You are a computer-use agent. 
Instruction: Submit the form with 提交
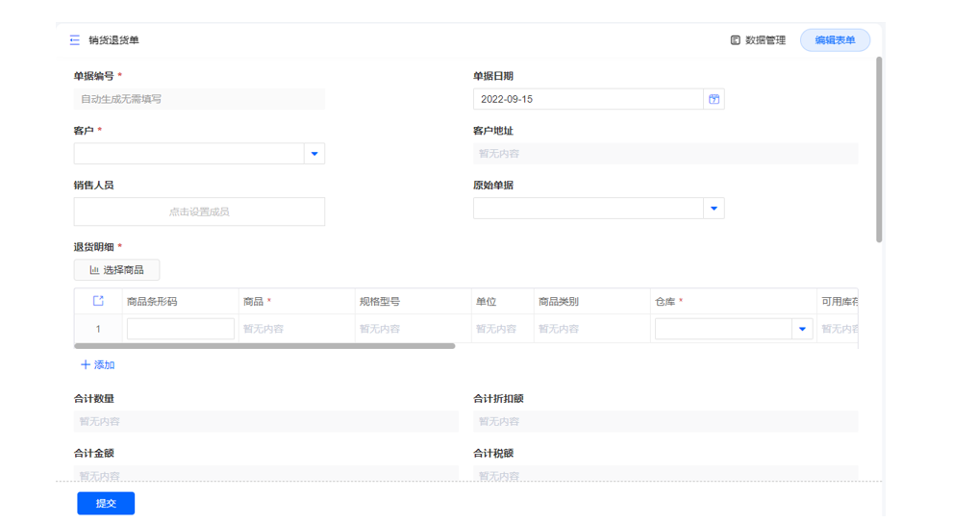(106, 504)
